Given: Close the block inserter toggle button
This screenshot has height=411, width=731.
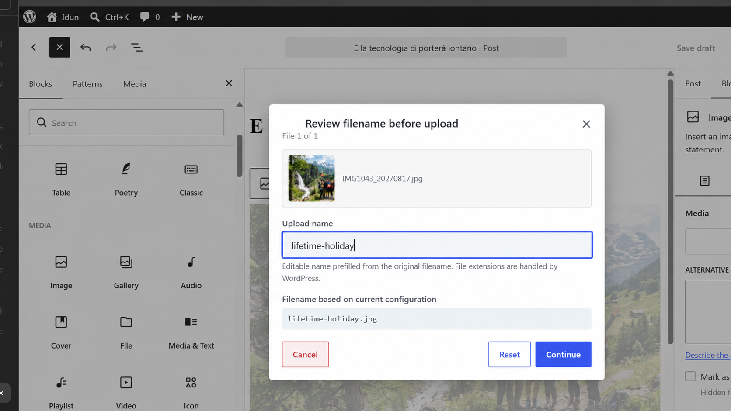Looking at the screenshot, I should point(59,47).
